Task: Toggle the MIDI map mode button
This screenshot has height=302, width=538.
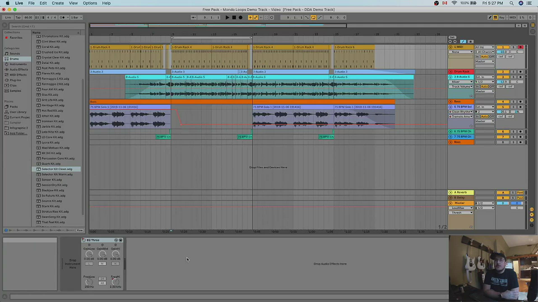Action: click(x=513, y=17)
